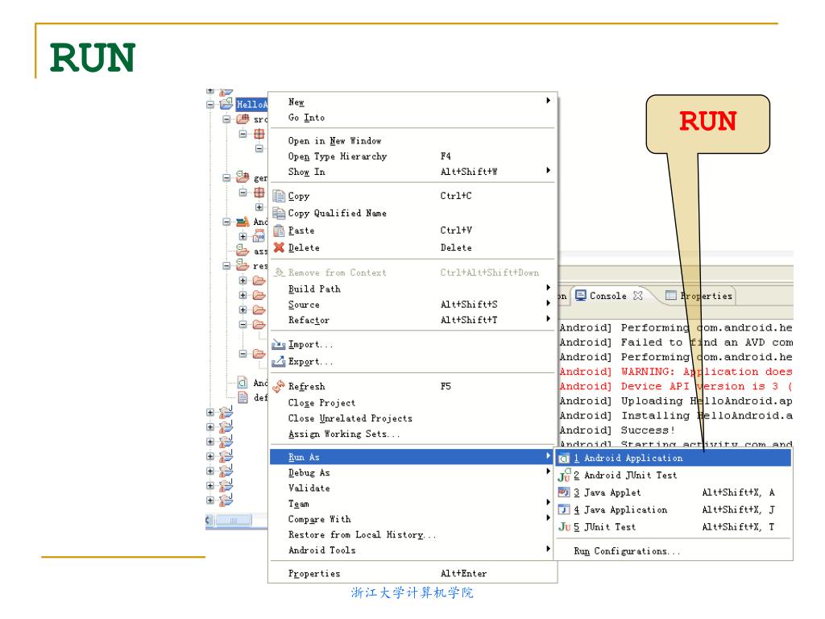Screen dimensions: 825x619
Task: Select Close Unrelated Projects
Action: [x=412, y=418]
